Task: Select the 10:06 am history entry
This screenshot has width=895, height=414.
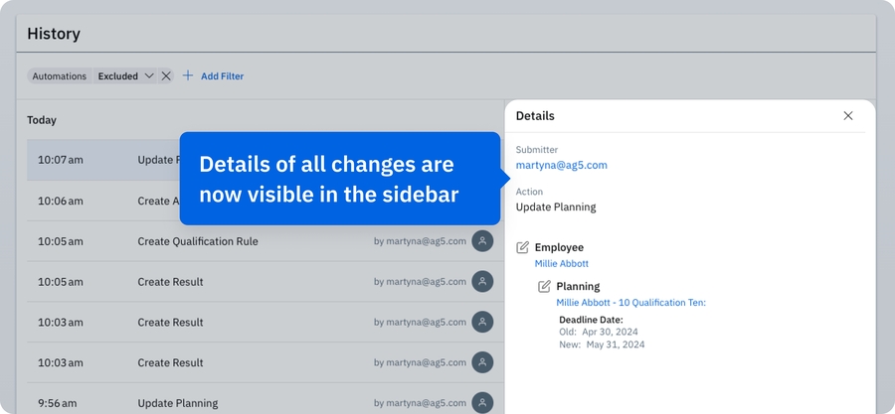Action: pos(99,201)
